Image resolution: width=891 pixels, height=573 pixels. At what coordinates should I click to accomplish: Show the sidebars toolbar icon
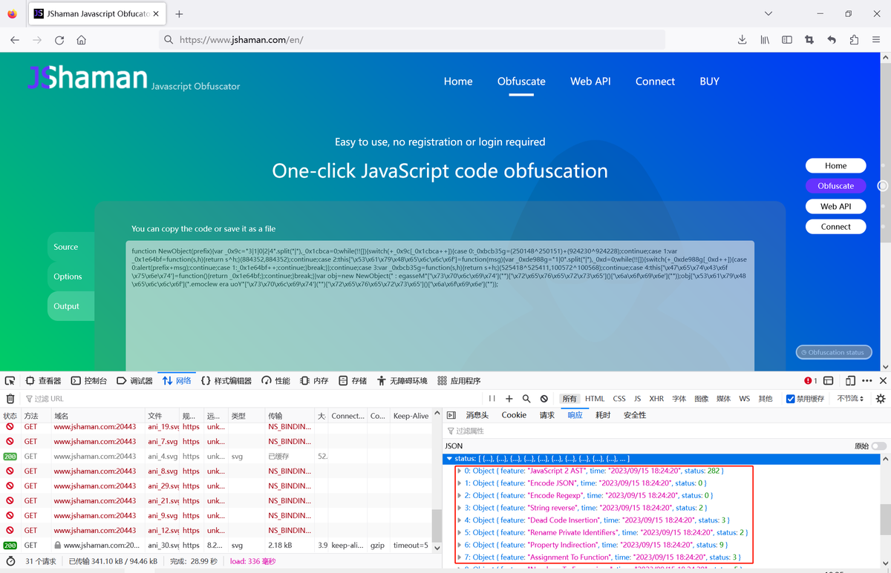[x=787, y=40]
